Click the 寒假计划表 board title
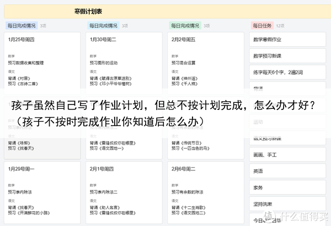The height and width of the screenshot is (226, 331). [x=87, y=12]
